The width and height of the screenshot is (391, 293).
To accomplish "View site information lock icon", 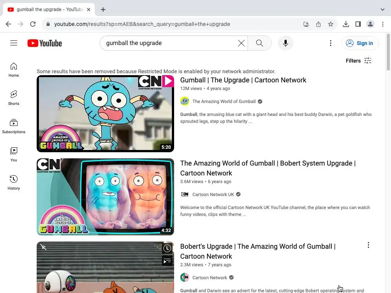I will pos(48,24).
